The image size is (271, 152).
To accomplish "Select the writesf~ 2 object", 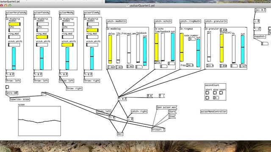I will coord(158,130).
